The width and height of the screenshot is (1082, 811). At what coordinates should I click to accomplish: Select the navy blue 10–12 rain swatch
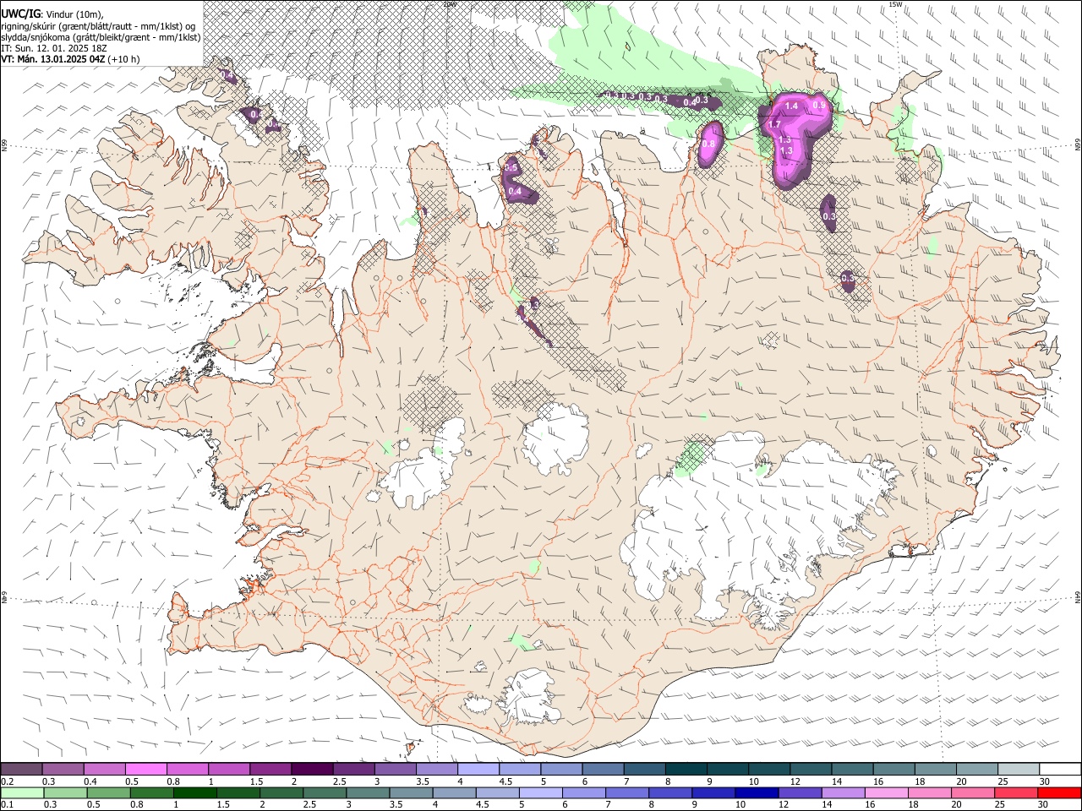pos(758,792)
